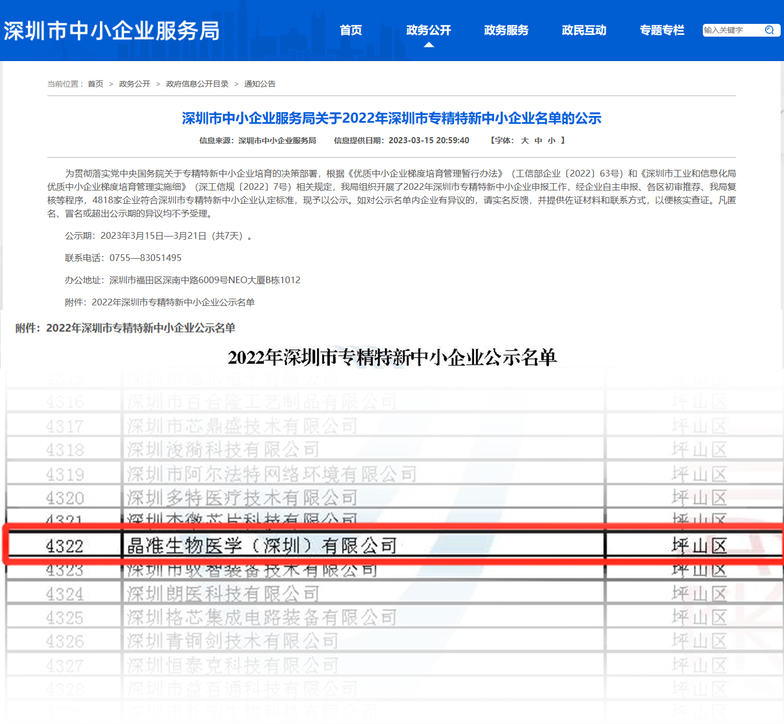Open the 政务服务 navigation tab
The height and width of the screenshot is (724, 784).
[506, 30]
